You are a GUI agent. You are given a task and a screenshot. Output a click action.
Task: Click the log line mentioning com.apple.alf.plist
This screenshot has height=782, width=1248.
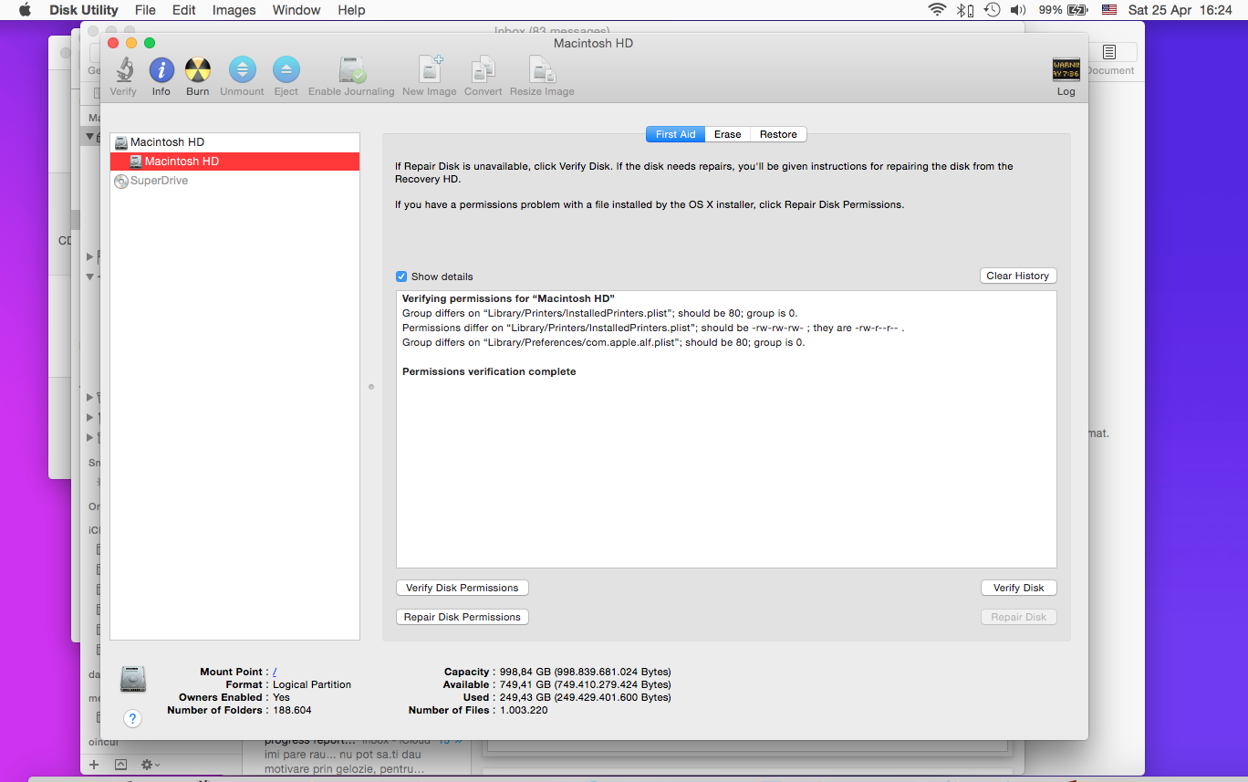pyautogui.click(x=604, y=342)
